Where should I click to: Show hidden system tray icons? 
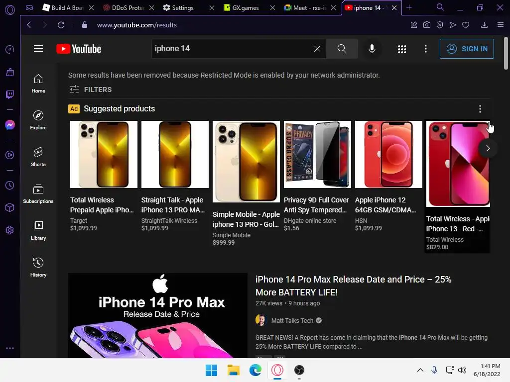coord(420,370)
